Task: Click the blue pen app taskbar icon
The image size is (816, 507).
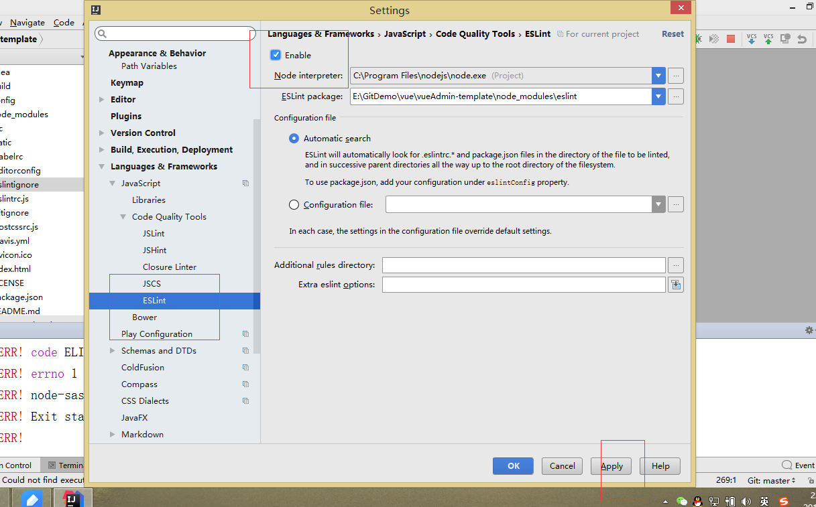Action: click(x=32, y=498)
